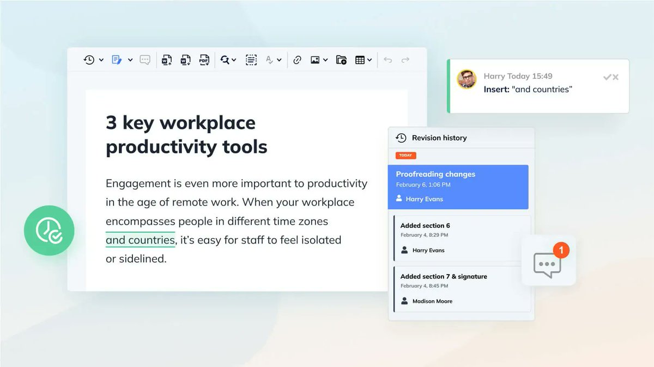This screenshot has height=367, width=654.
Task: Open the table insertion dropdown
Action: (x=370, y=60)
